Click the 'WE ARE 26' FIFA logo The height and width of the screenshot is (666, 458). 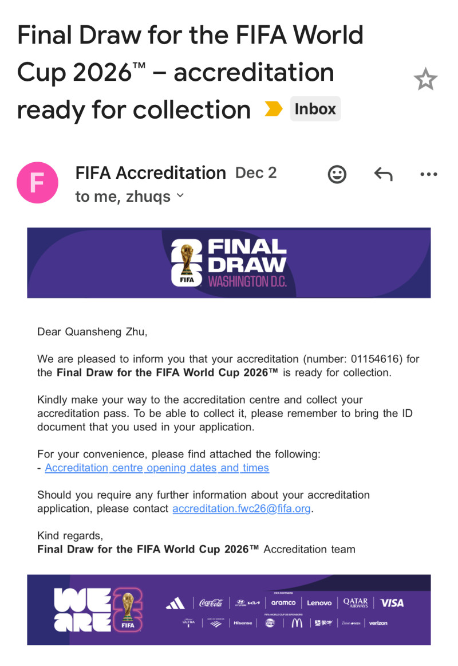(97, 610)
